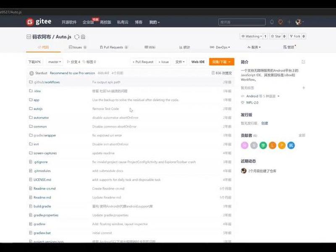The width and height of the screenshot is (336, 252).
Task: Open 开源软件 in the top navigation
Action: click(69, 22)
